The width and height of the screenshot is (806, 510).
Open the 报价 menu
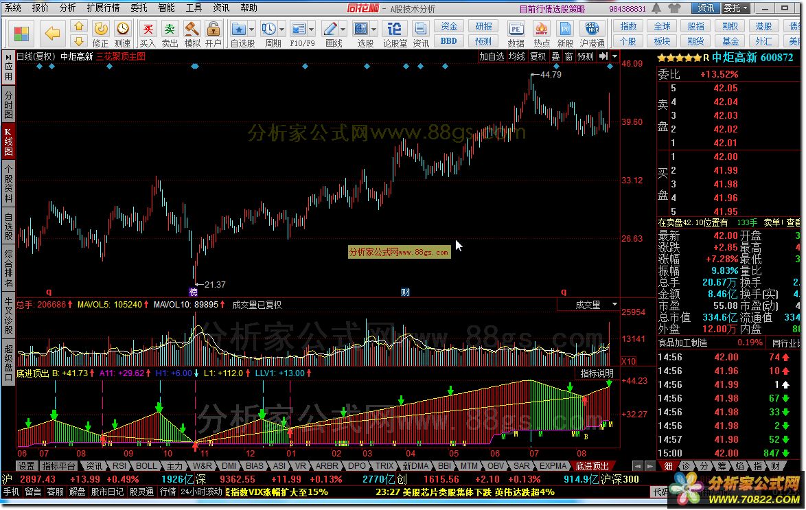(40, 8)
